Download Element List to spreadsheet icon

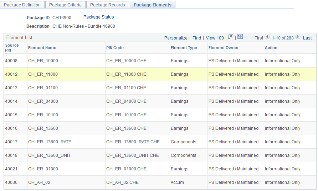[x=240, y=37]
